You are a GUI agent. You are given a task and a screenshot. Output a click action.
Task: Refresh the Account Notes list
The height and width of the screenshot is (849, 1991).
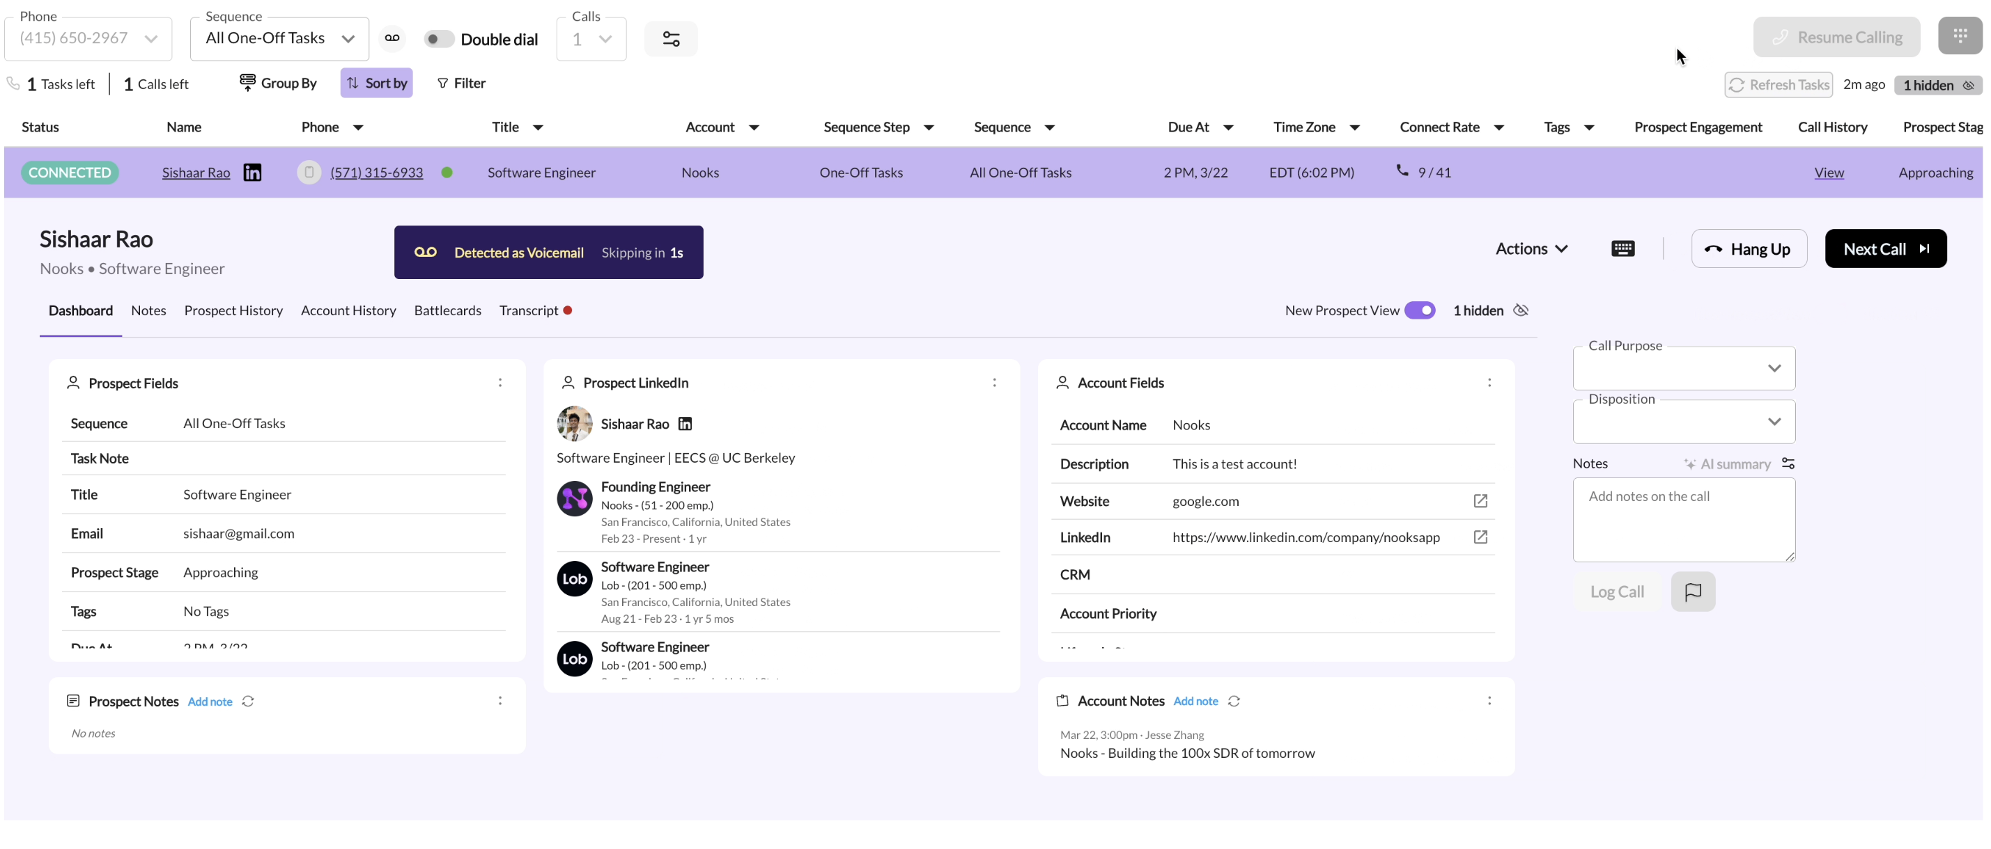1234,701
